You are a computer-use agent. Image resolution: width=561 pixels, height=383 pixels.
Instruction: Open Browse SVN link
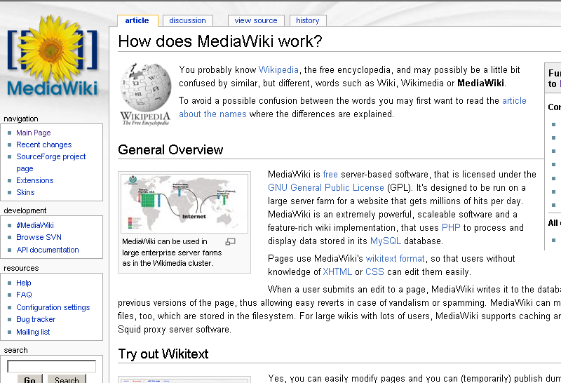coord(39,237)
